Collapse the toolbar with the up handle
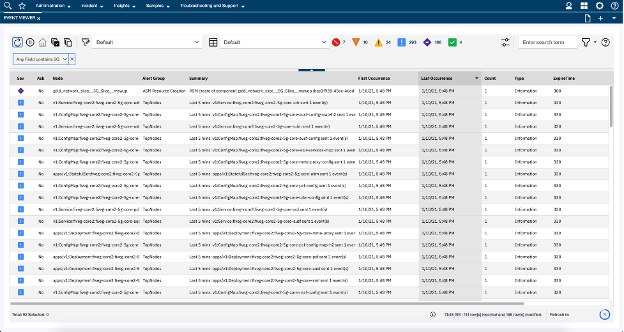This screenshot has width=624, height=332. [x=312, y=70]
